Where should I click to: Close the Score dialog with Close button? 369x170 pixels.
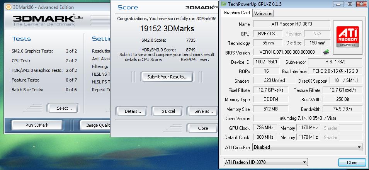click(x=202, y=128)
